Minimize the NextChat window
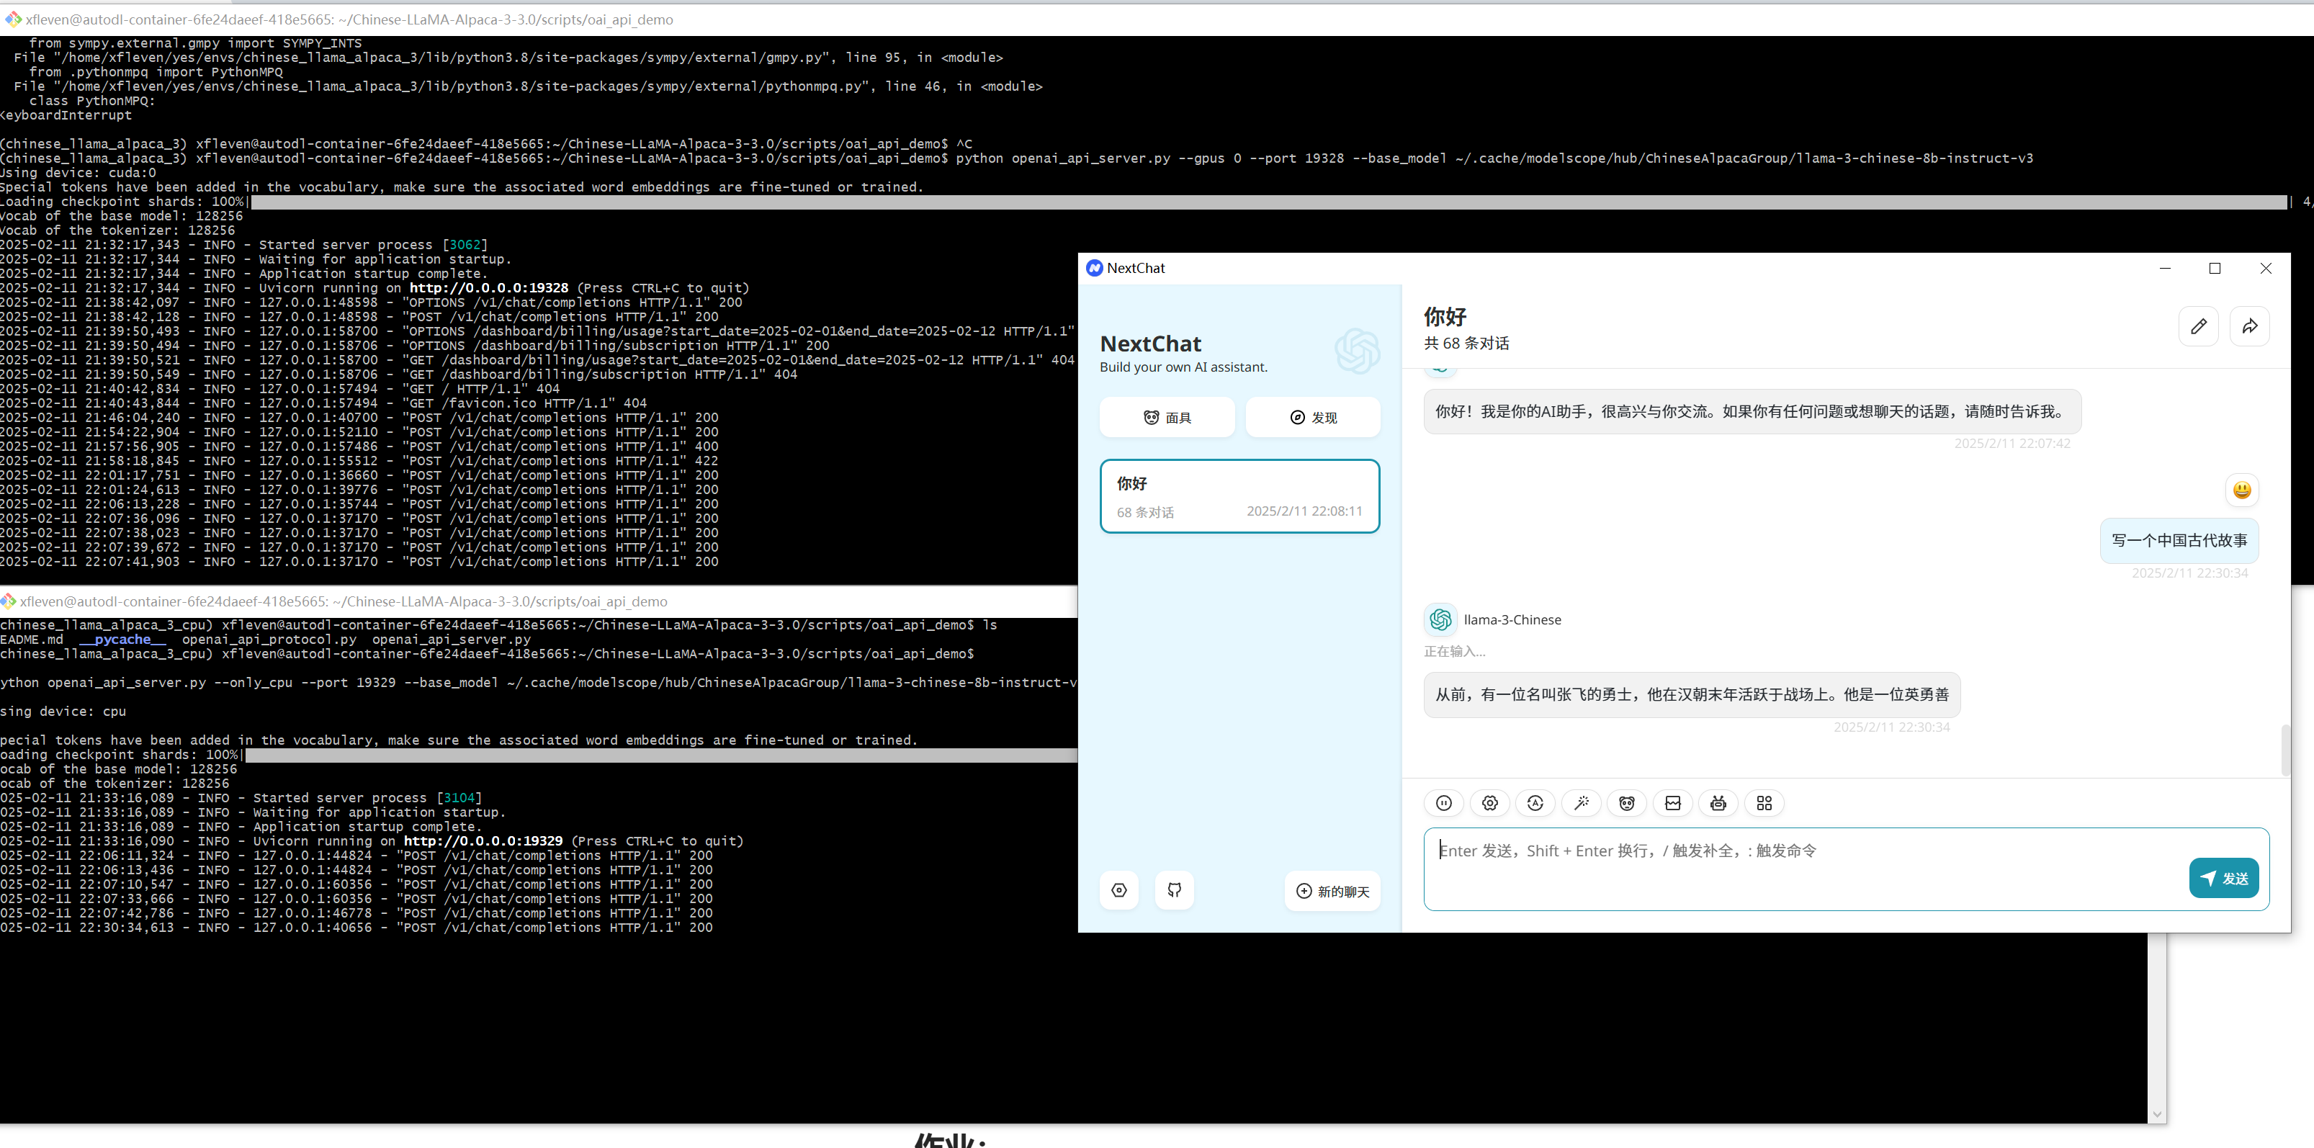 pos(2165,268)
